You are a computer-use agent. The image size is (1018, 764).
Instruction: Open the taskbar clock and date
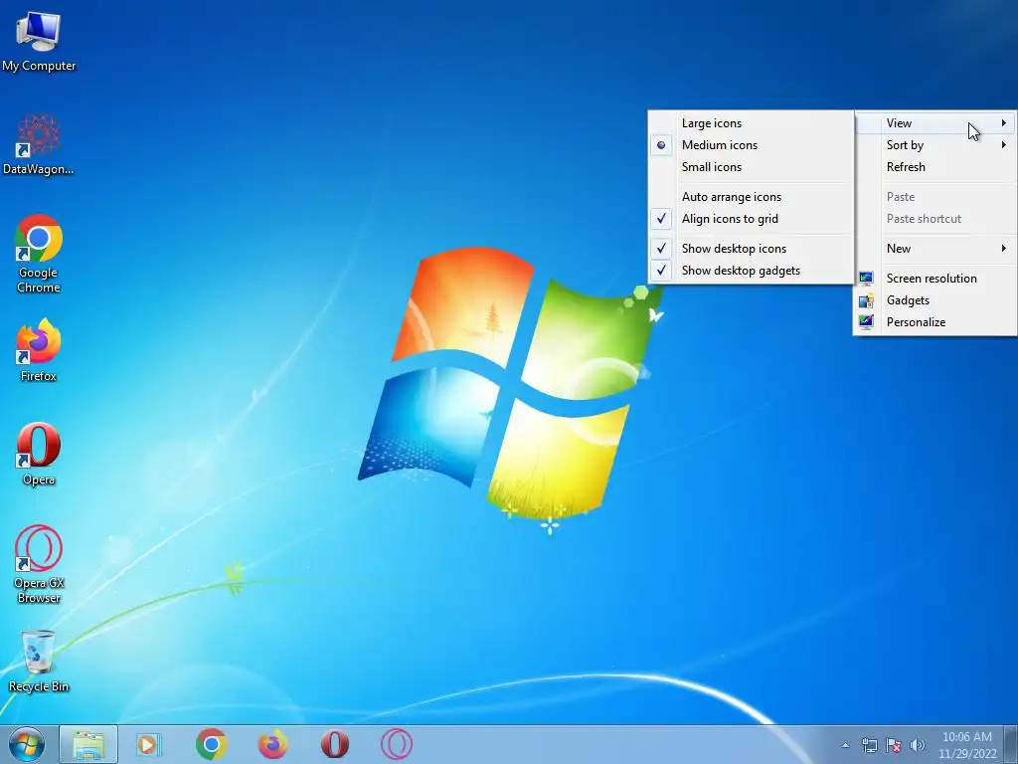(x=967, y=745)
